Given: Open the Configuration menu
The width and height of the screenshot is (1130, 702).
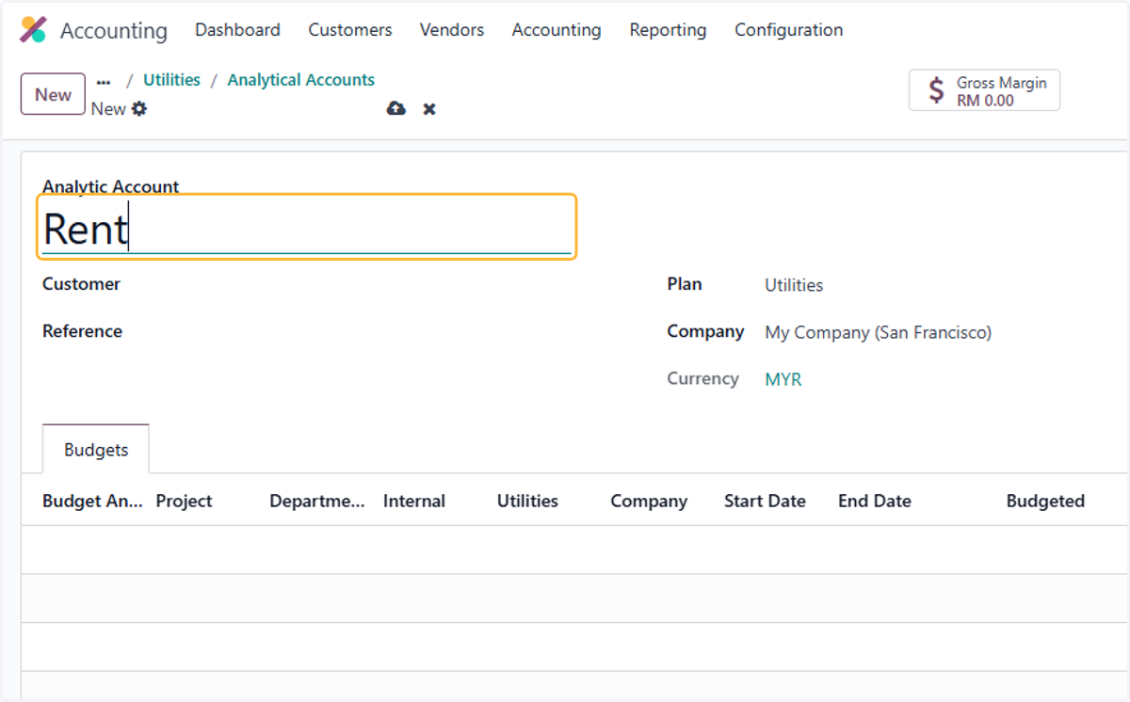Looking at the screenshot, I should 789,30.
